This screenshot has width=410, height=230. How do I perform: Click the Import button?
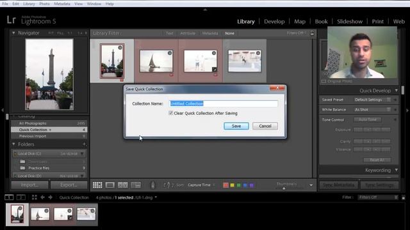pos(29,185)
